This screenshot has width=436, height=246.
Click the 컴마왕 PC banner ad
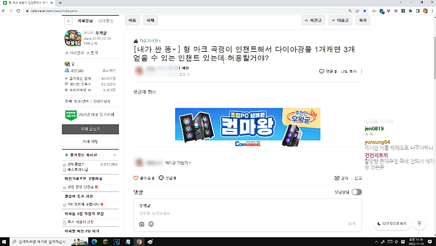[247, 127]
